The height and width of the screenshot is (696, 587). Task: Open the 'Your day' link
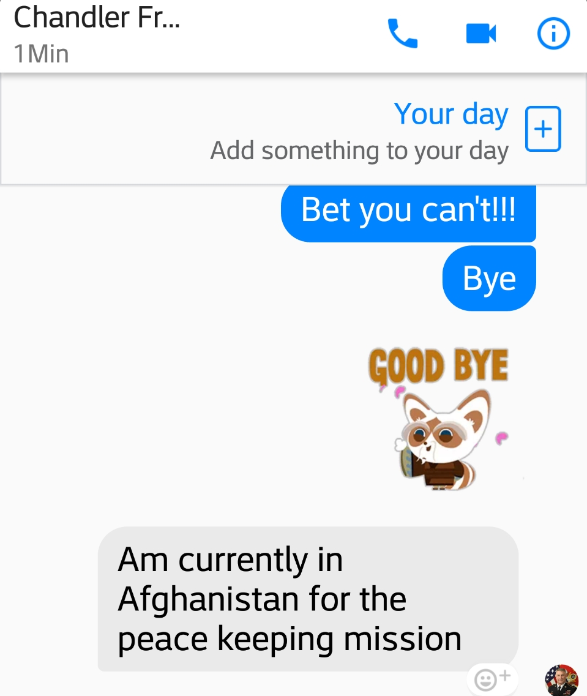451,114
